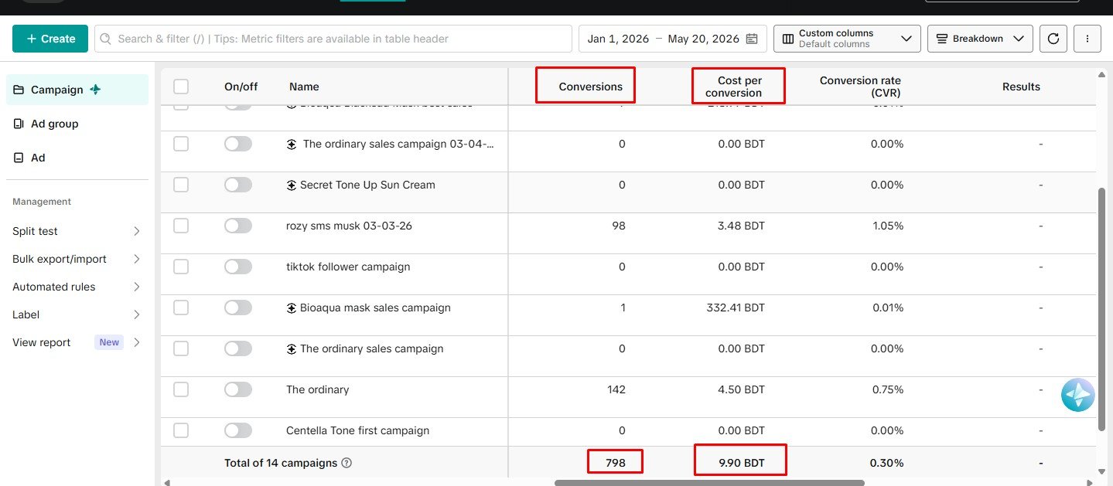
Task: Click the Ad sidebar icon
Action: tap(19, 158)
